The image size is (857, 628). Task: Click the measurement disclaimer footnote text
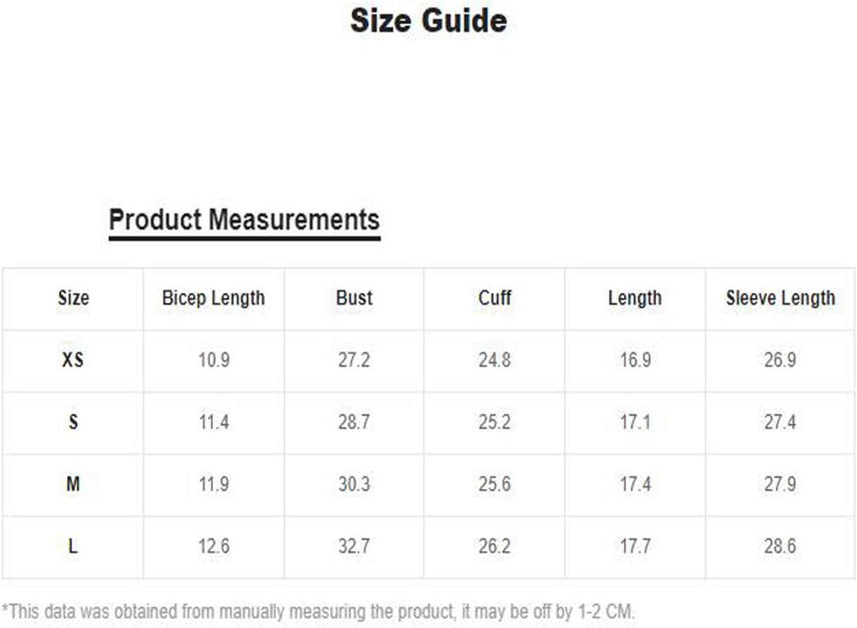pyautogui.click(x=319, y=611)
